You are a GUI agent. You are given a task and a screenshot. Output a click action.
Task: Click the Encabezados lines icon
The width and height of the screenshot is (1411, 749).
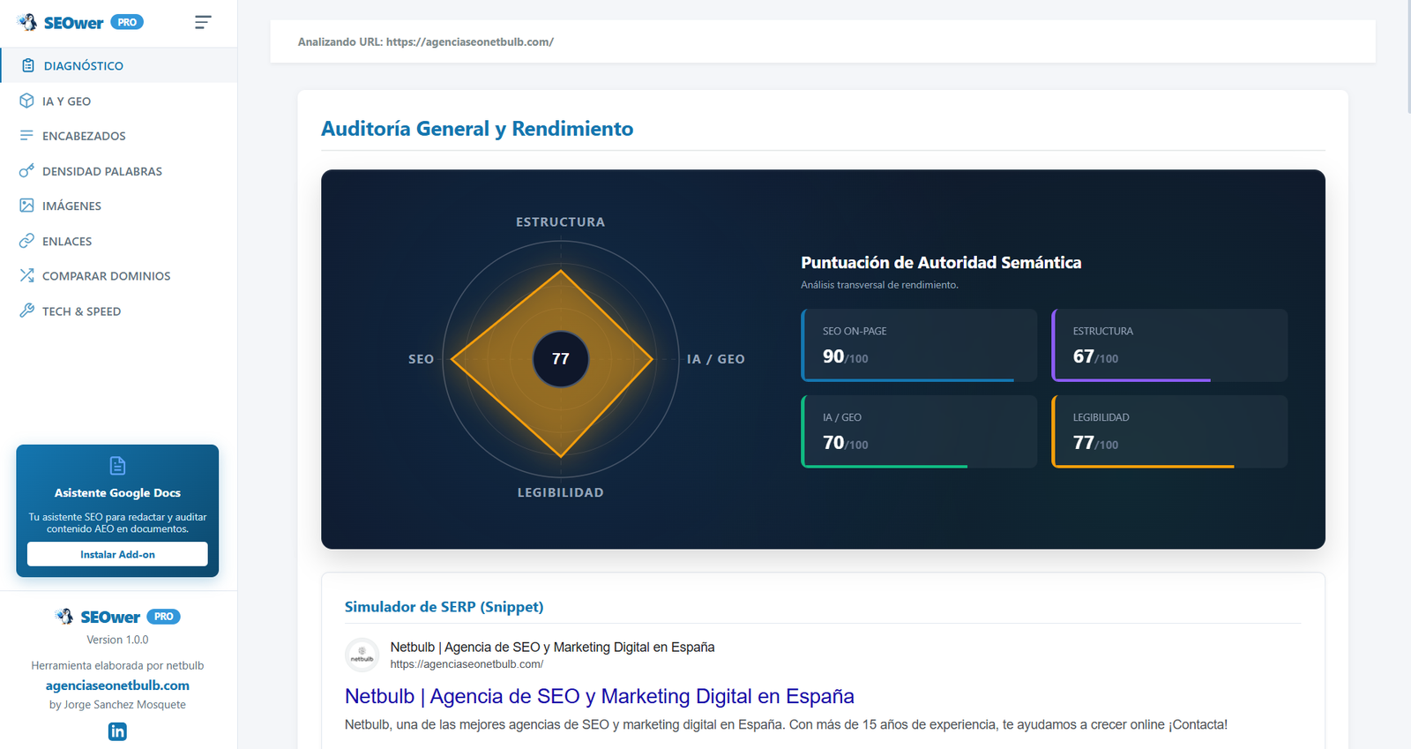click(x=26, y=136)
